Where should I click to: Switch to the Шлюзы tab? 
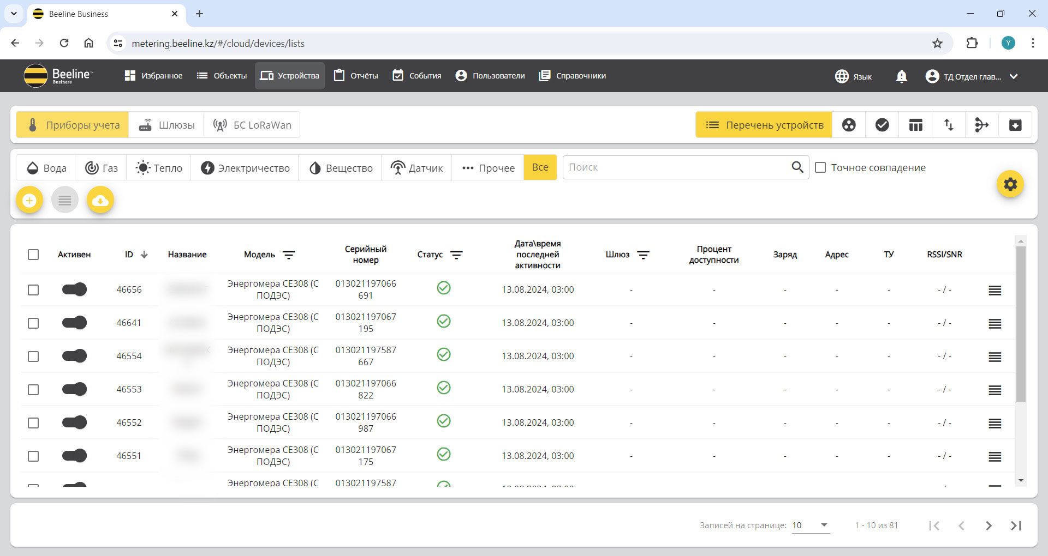166,125
